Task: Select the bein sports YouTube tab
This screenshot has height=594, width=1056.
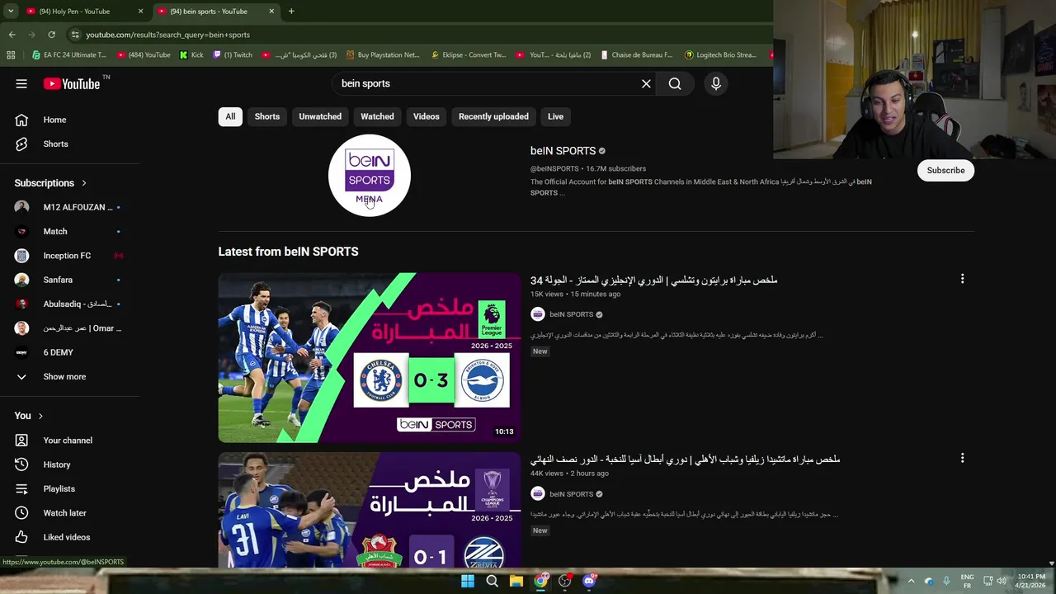Action: [216, 12]
